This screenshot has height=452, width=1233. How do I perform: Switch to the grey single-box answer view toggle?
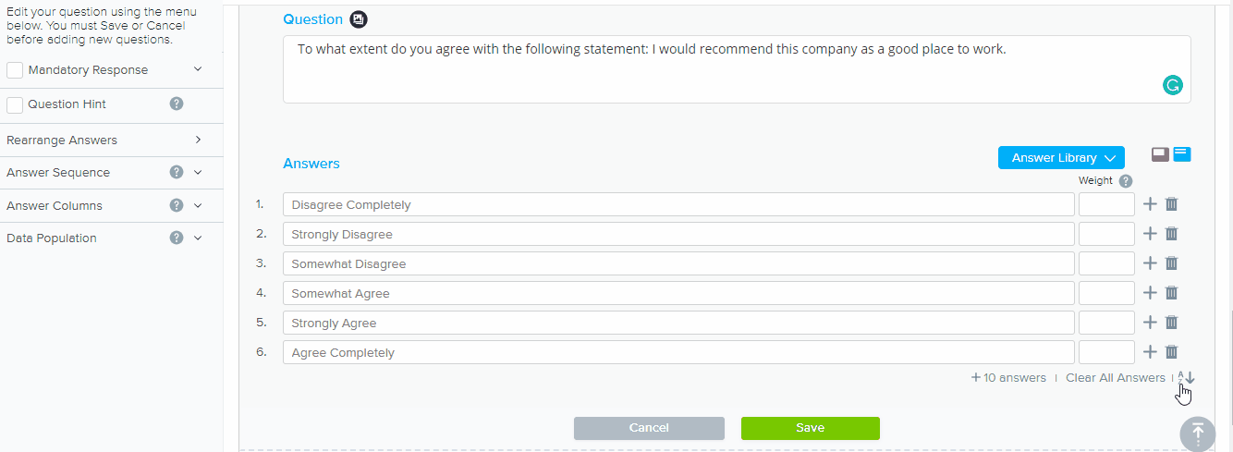coord(1160,154)
